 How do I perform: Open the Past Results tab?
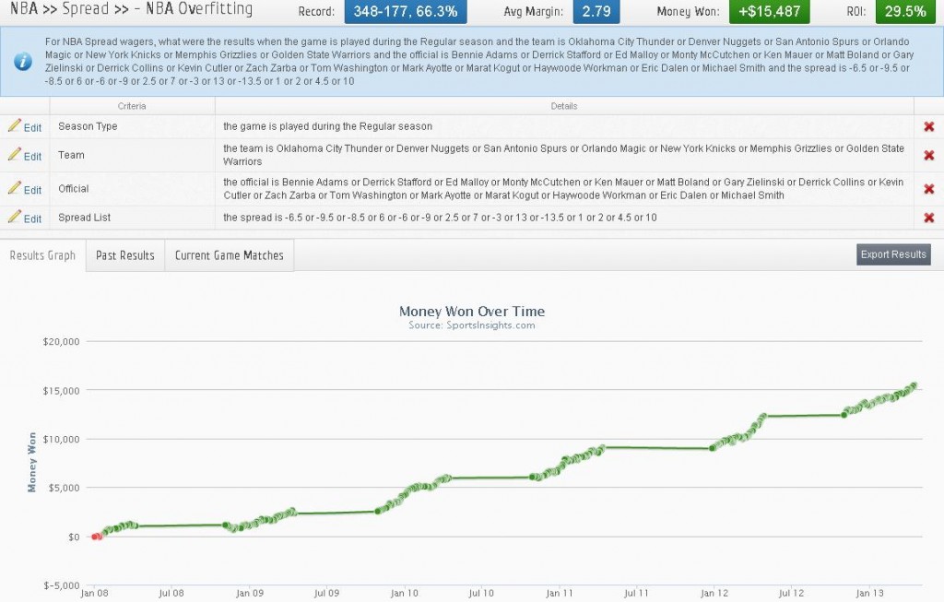(125, 255)
